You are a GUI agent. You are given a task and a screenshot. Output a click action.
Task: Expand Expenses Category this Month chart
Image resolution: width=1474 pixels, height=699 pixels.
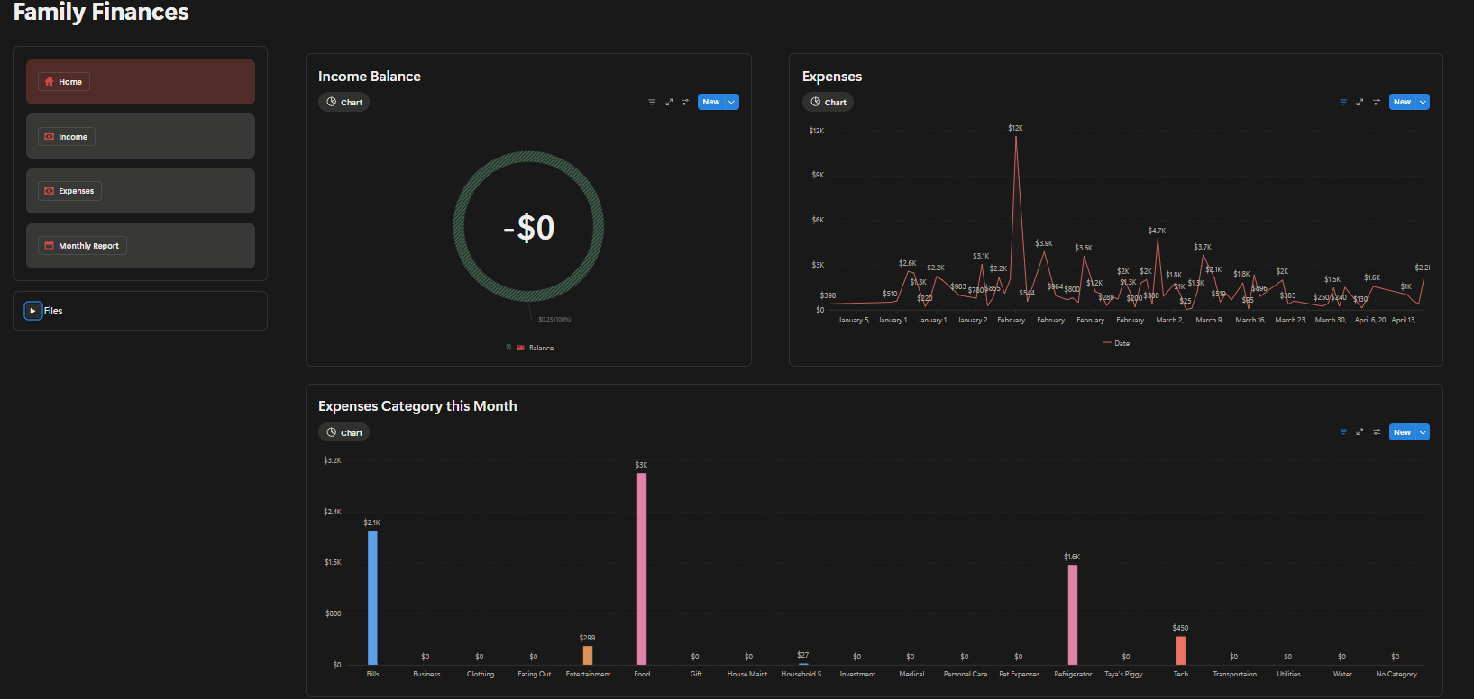point(1360,432)
